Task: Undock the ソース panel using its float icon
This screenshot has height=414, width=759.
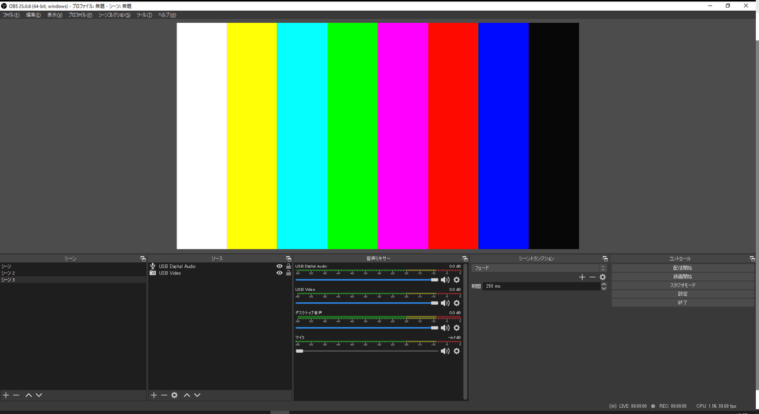Action: [x=288, y=259]
